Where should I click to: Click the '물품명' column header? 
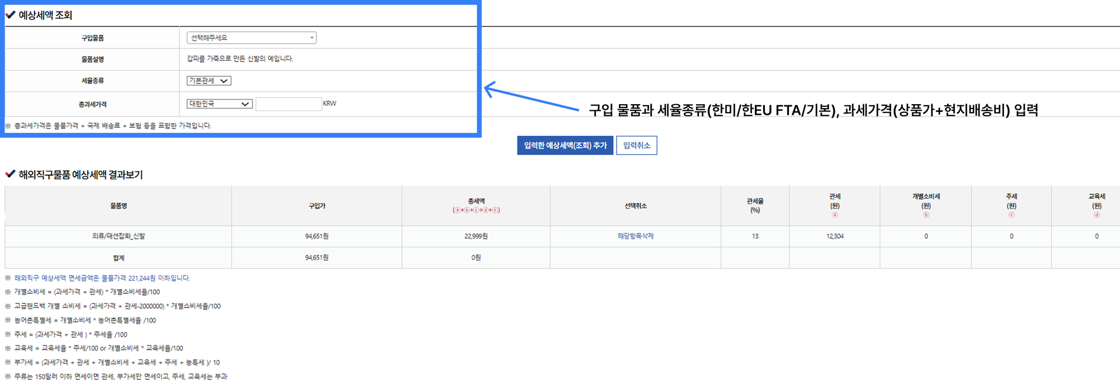[119, 206]
